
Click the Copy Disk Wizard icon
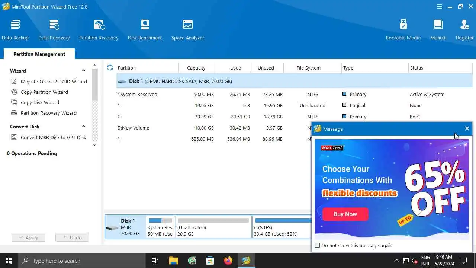[14, 102]
